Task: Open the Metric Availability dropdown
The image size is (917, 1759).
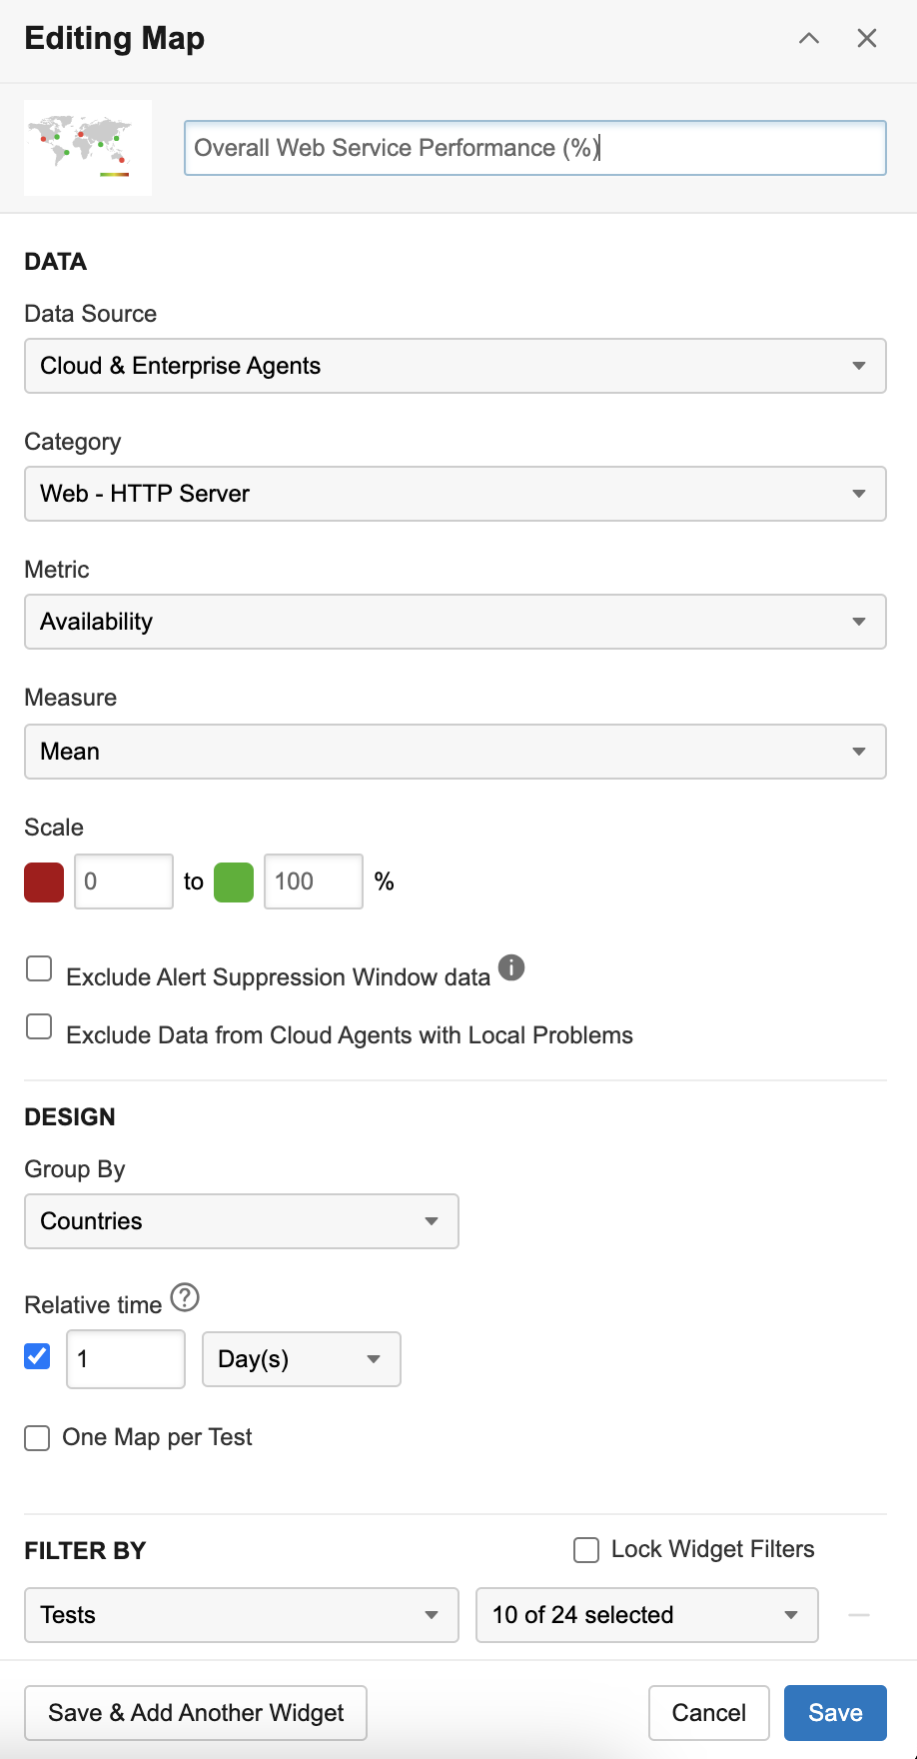Action: point(456,622)
